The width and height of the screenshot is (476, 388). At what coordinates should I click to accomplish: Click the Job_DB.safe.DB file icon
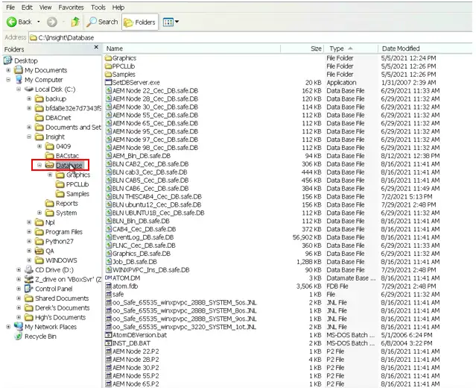108,262
